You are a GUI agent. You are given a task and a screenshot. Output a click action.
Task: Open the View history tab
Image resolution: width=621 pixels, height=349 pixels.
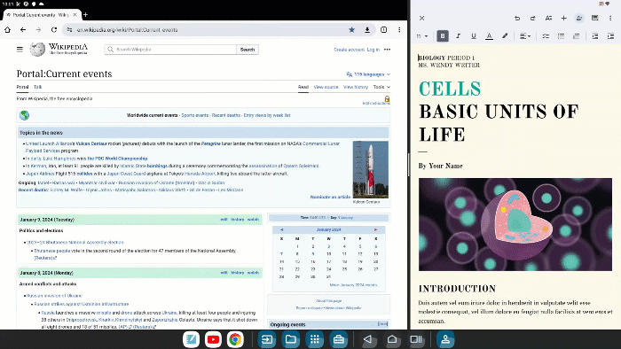pyautogui.click(x=356, y=87)
